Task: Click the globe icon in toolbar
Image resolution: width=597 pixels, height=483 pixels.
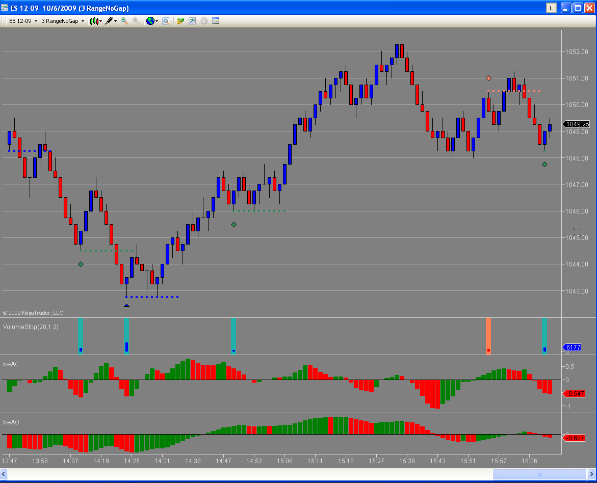Action: tap(150, 21)
